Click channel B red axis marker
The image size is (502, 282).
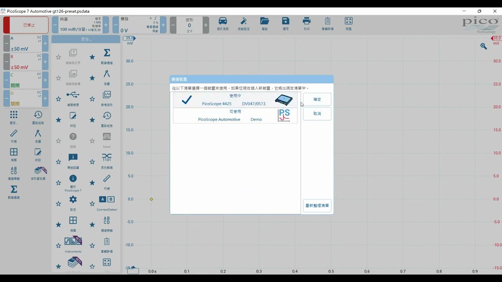(496, 38)
